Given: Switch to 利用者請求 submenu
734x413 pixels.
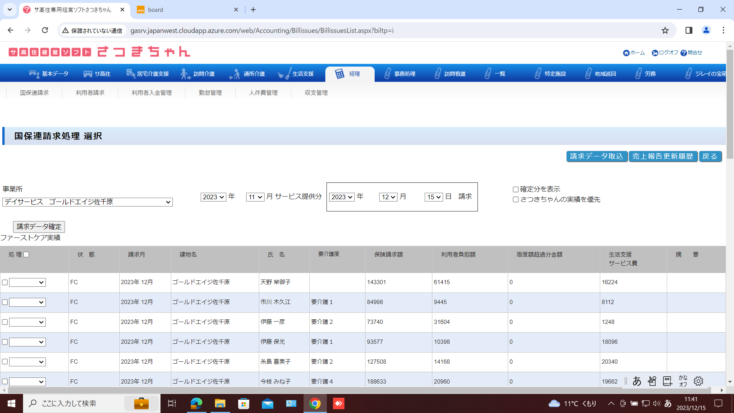Looking at the screenshot, I should coord(90,93).
